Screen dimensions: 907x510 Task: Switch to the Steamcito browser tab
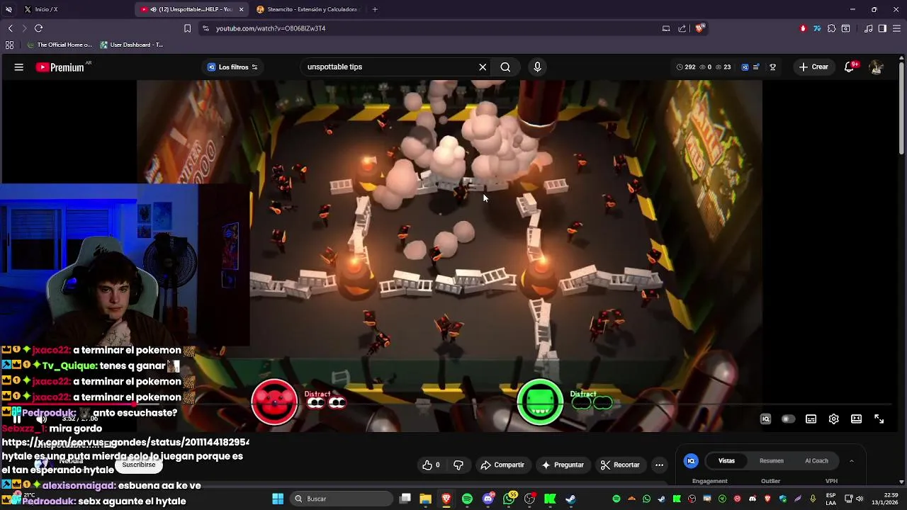(308, 9)
